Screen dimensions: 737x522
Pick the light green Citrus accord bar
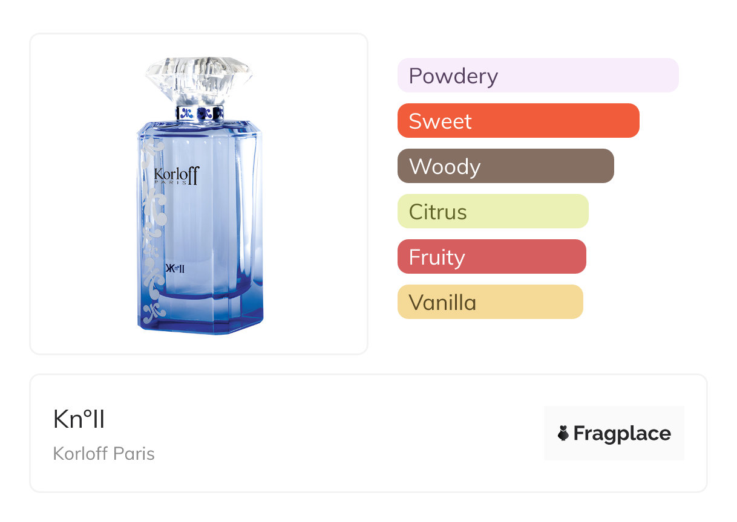click(x=493, y=211)
